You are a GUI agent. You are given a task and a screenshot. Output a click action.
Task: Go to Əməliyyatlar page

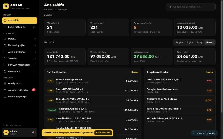(x=20, y=83)
